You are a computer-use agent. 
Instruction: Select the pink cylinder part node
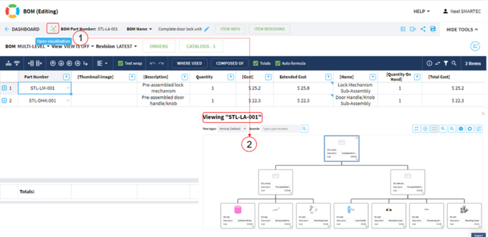click(x=238, y=215)
